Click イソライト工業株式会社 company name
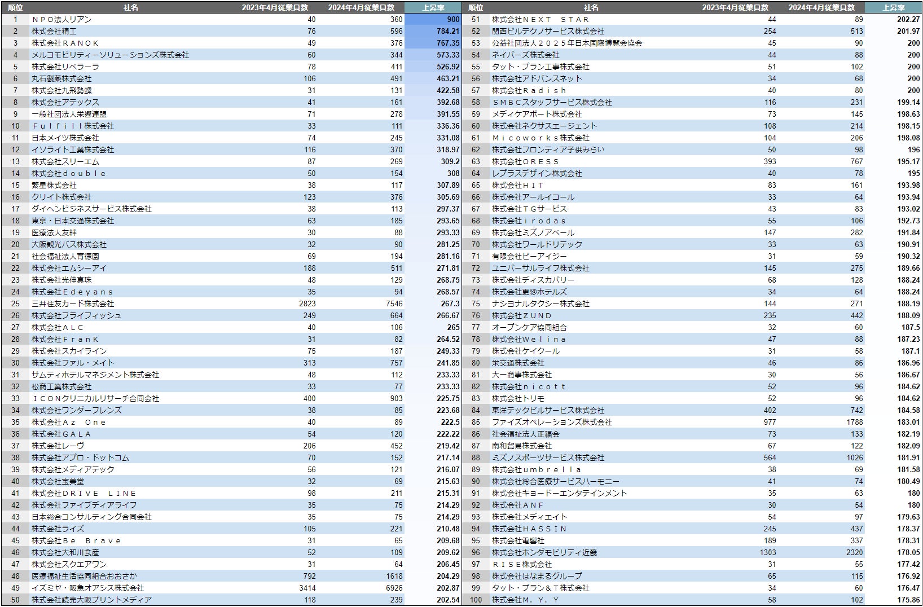This screenshot has width=923, height=607. click(x=73, y=149)
